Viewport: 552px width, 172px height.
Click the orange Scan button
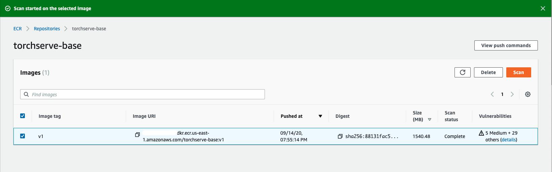[x=518, y=72]
